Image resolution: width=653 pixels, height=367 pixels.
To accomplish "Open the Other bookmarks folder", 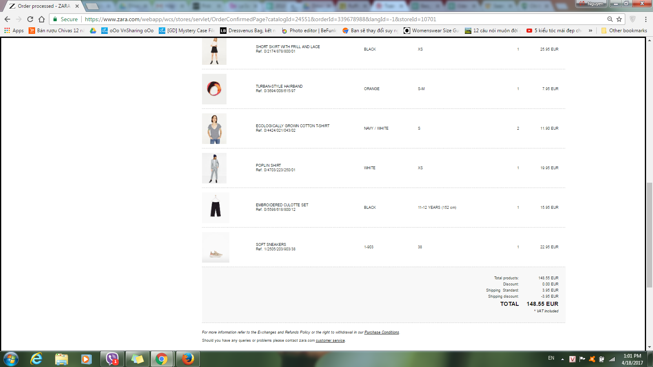I will [624, 31].
